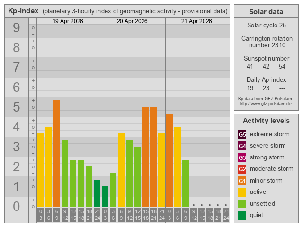Image resolution: width=303 pixels, height=227 pixels.
Task: Select the G1 minor storm legend icon
Action: coord(242,181)
